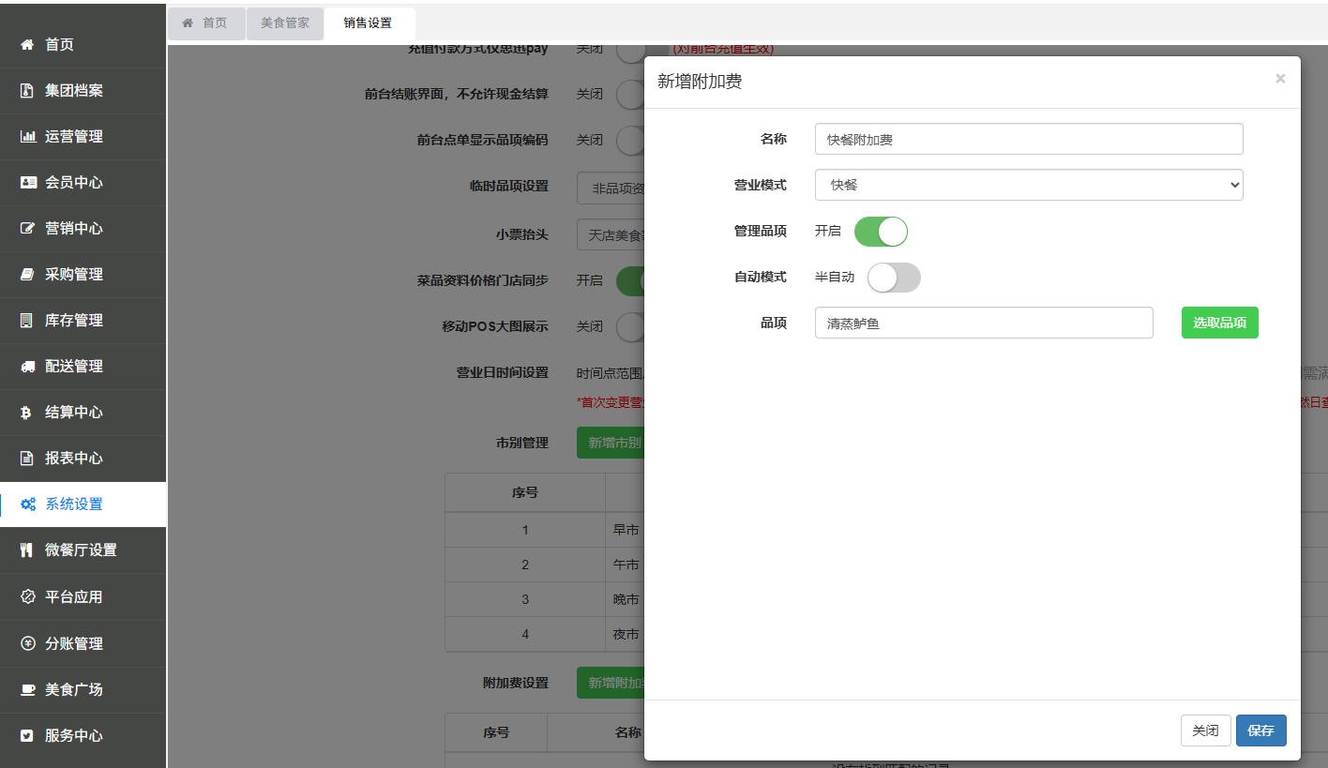Click the 运营管理 bar chart icon

[28, 136]
